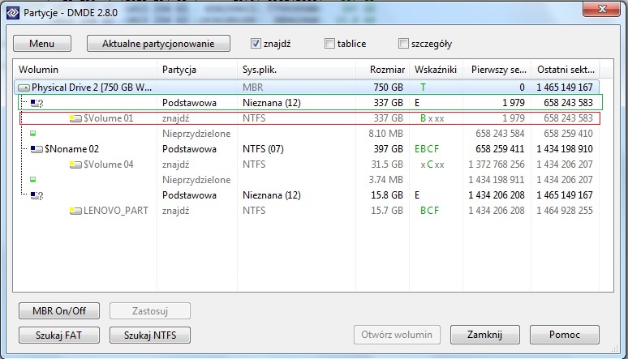
Task: Click first sector value 1 372 768 256
Action: (x=497, y=165)
